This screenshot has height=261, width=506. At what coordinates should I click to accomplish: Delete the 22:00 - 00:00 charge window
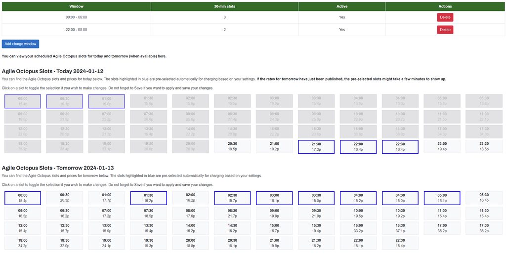[445, 30]
